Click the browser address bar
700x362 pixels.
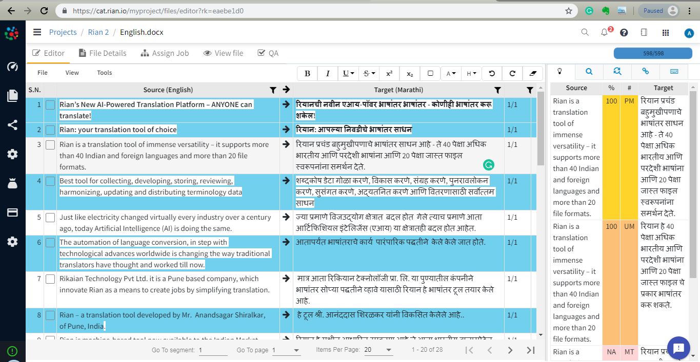pyautogui.click(x=316, y=10)
